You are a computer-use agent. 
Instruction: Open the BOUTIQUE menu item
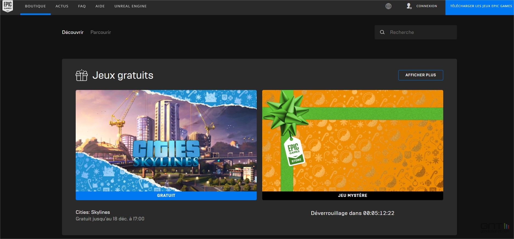35,6
